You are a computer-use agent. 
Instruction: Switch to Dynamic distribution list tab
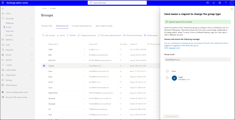click(82, 26)
